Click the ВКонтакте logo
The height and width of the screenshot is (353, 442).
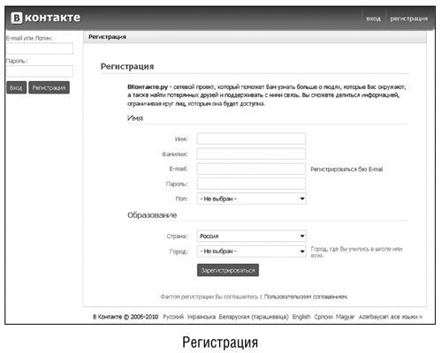tap(46, 18)
